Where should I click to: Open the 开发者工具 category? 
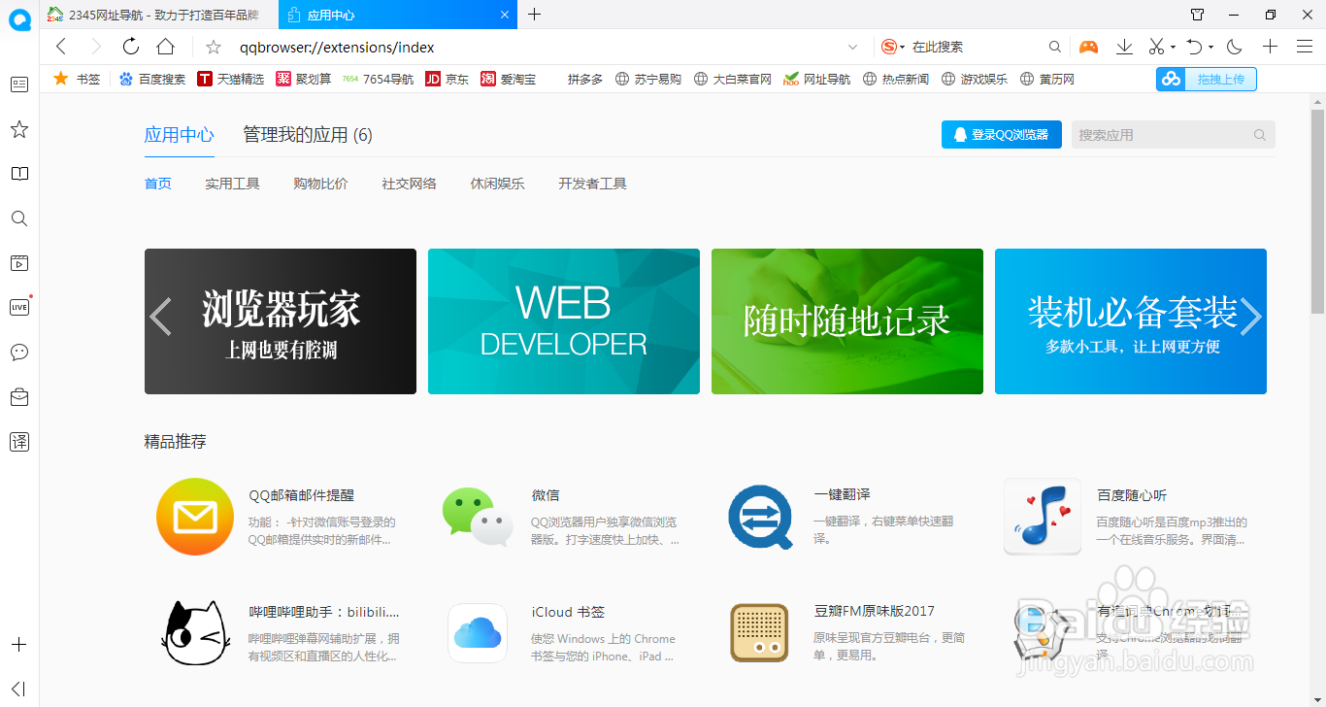pos(593,184)
